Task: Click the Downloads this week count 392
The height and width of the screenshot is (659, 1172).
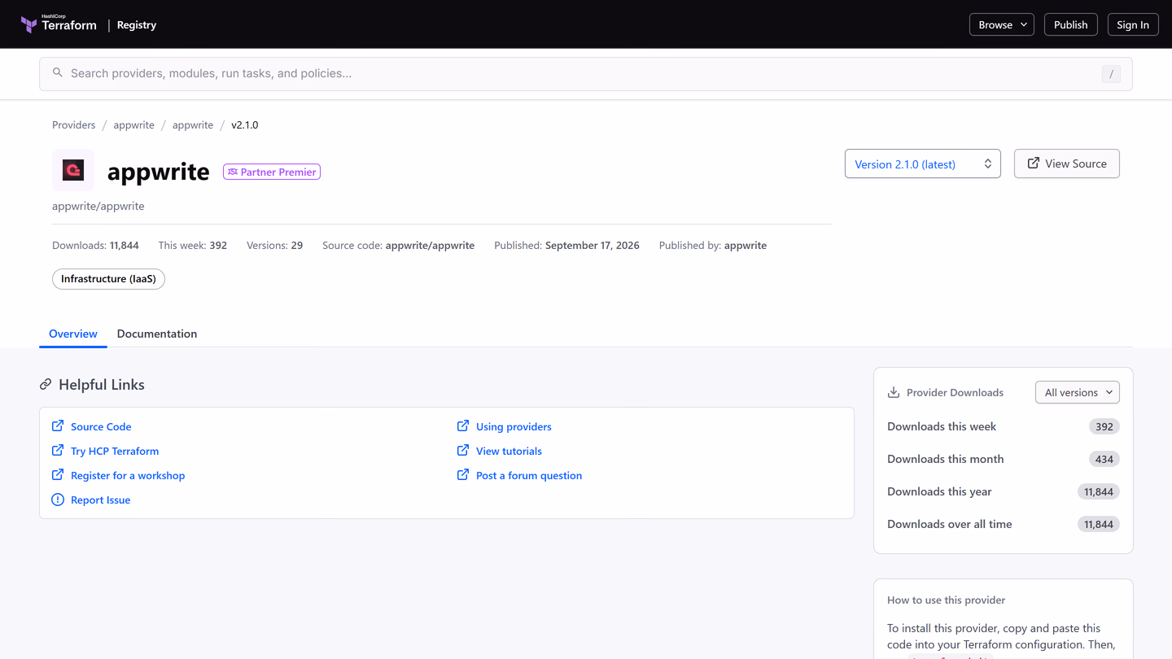Action: [1104, 426]
